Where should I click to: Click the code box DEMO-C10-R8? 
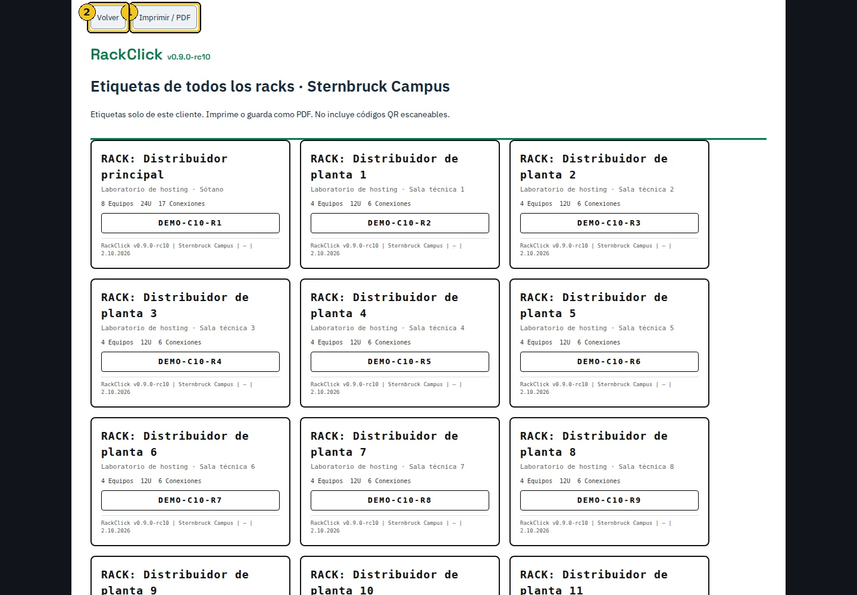(400, 500)
